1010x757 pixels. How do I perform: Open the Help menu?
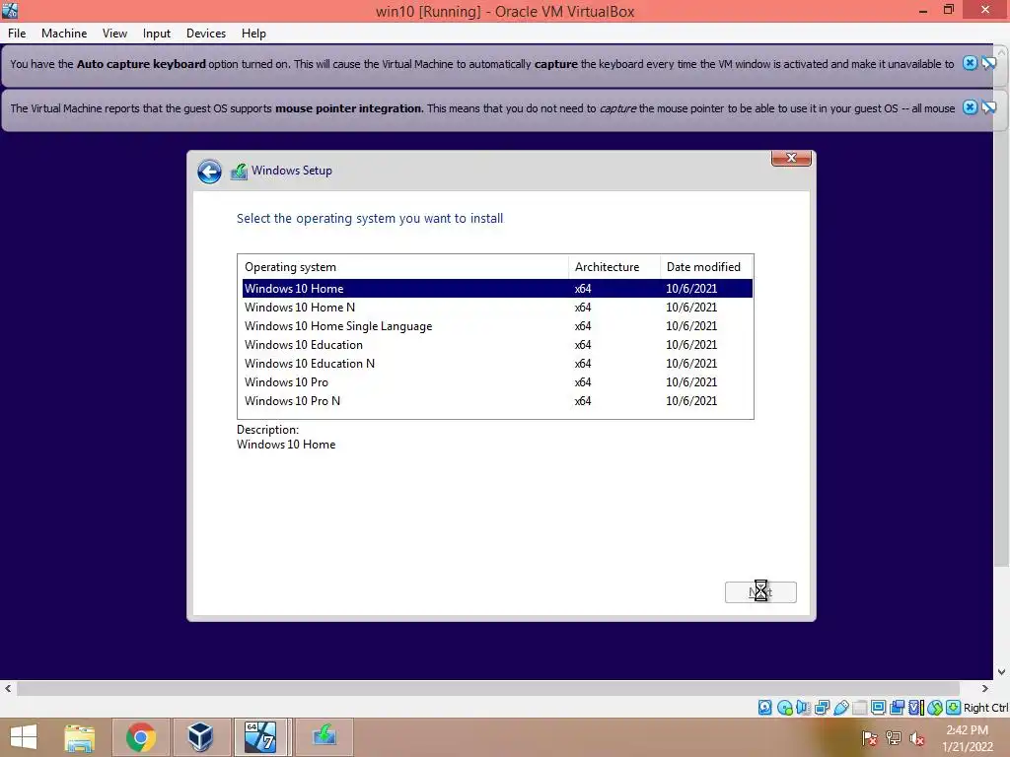click(x=253, y=34)
